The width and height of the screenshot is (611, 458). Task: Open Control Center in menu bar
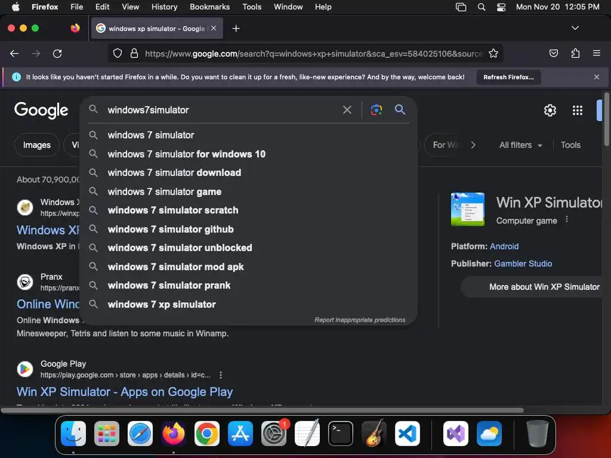click(x=501, y=7)
